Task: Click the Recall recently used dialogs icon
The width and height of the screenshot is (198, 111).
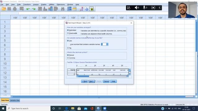Action: [x=22, y=9]
